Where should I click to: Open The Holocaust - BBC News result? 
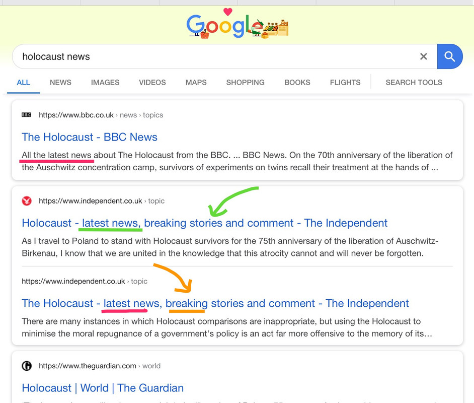(90, 137)
